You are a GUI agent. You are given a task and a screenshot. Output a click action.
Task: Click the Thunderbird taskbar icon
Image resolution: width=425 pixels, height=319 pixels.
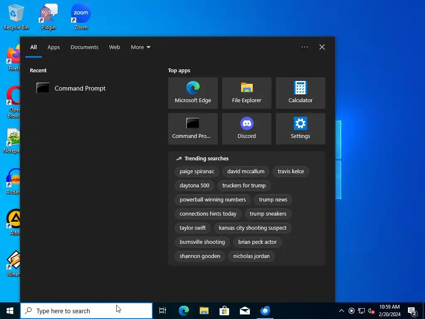point(265,311)
